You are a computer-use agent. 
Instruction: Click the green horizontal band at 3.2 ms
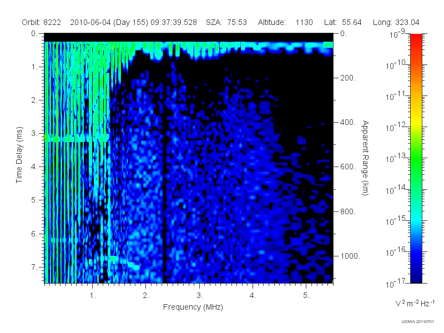tap(77, 138)
